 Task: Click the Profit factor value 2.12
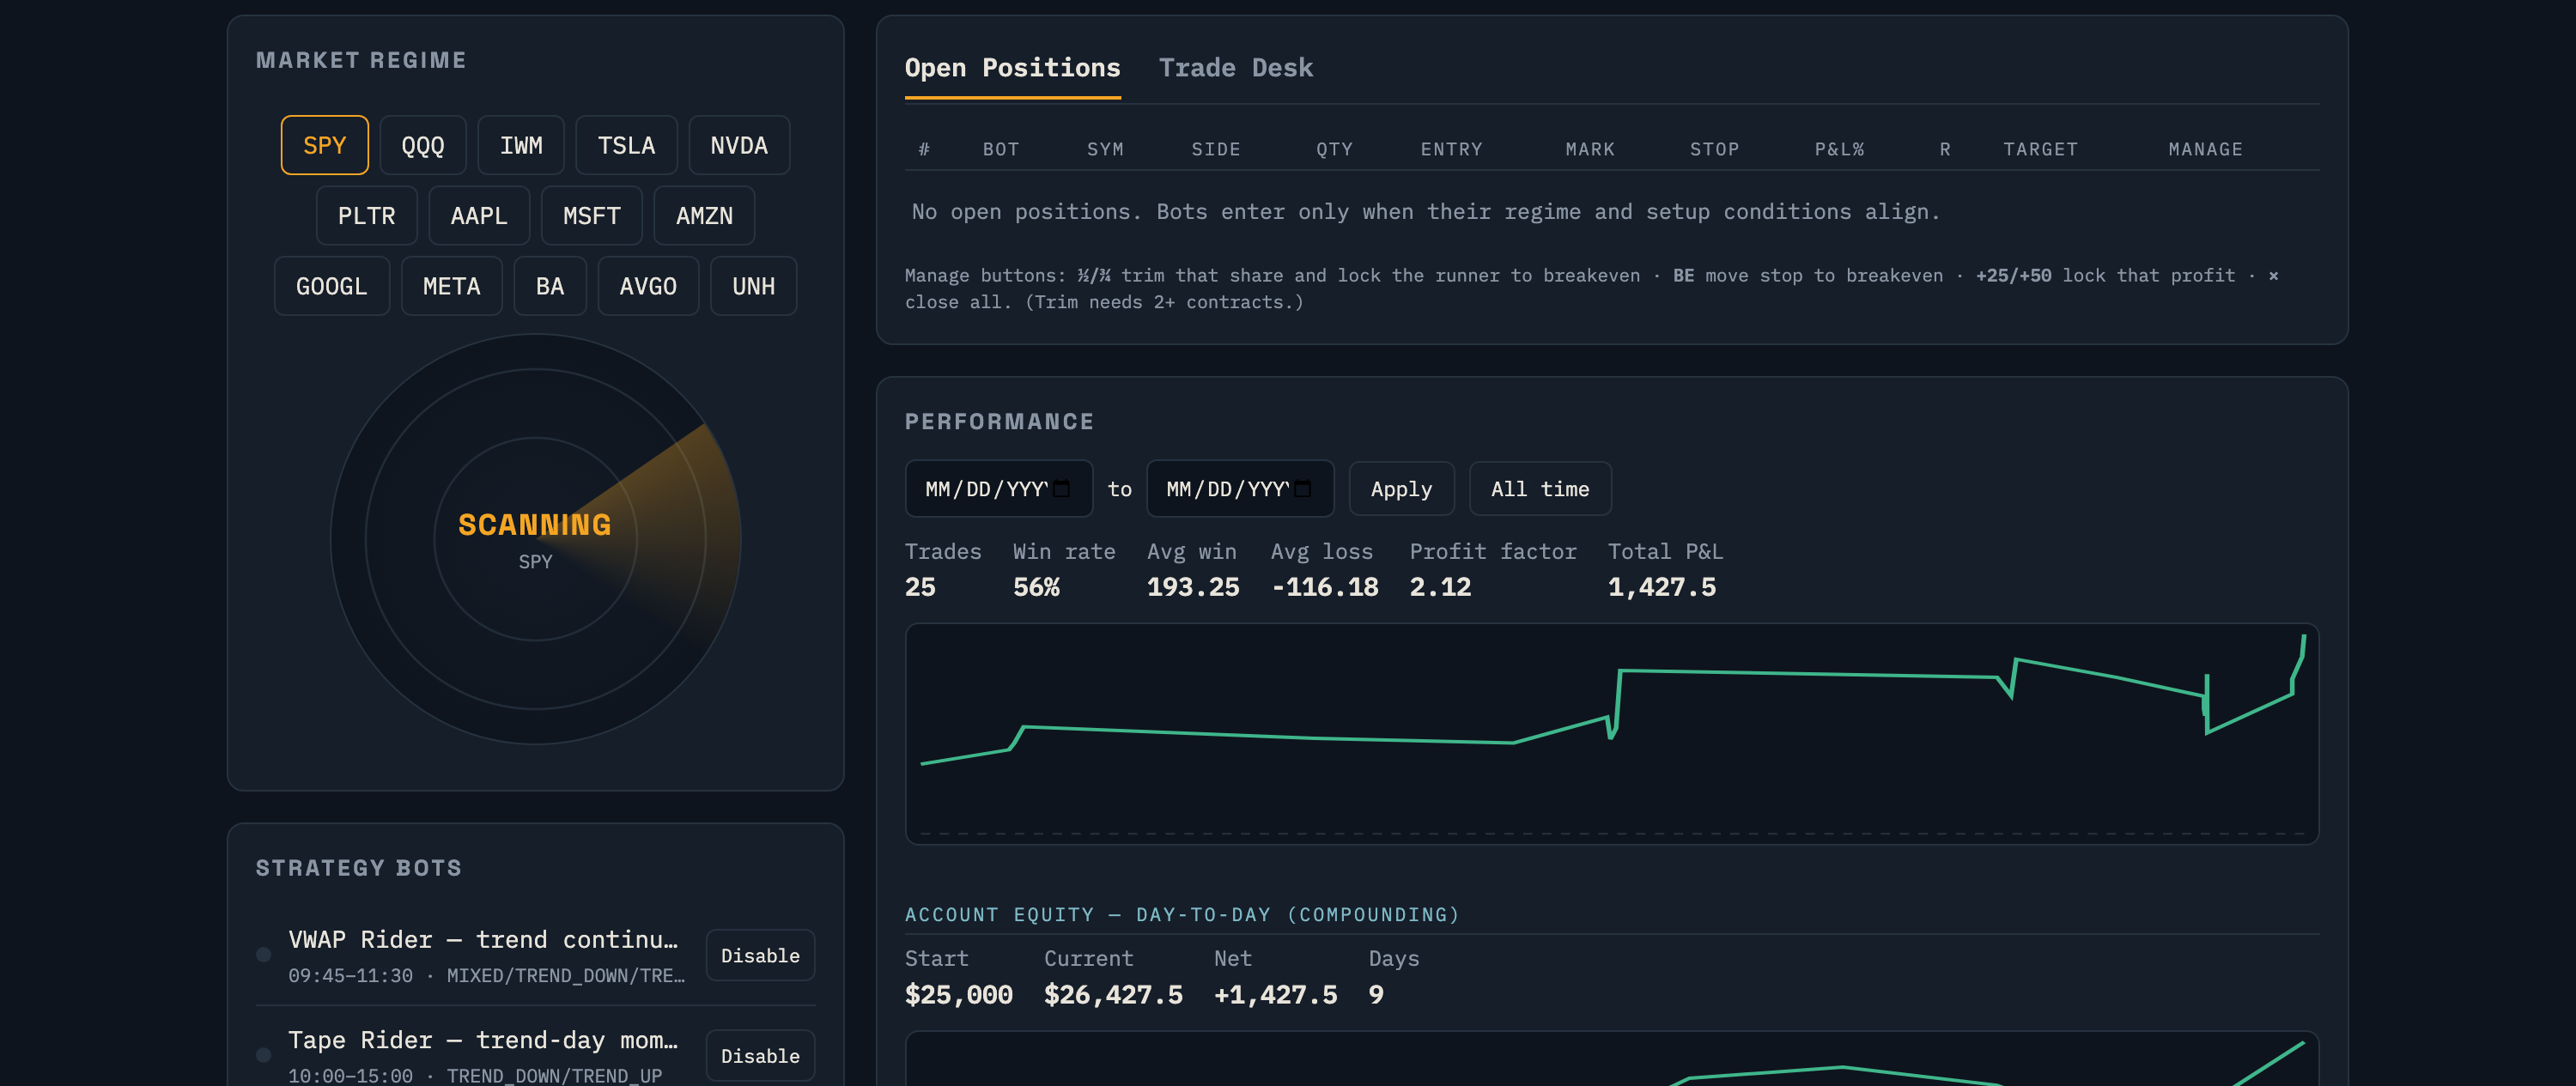[x=1440, y=588]
